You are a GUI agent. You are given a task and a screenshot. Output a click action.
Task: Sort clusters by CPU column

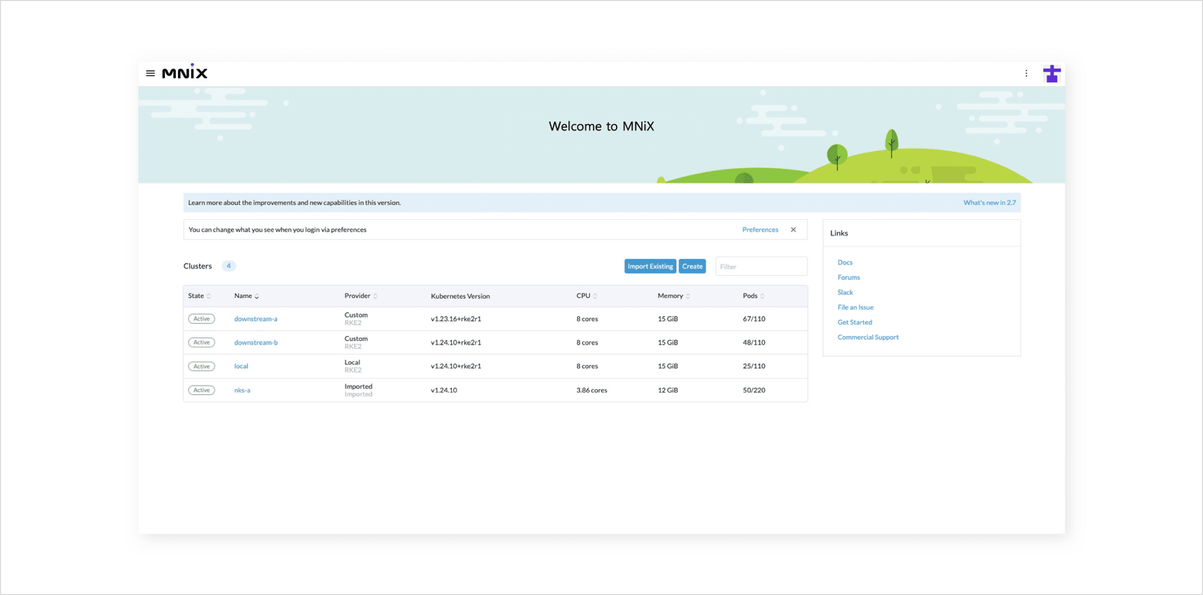[586, 296]
